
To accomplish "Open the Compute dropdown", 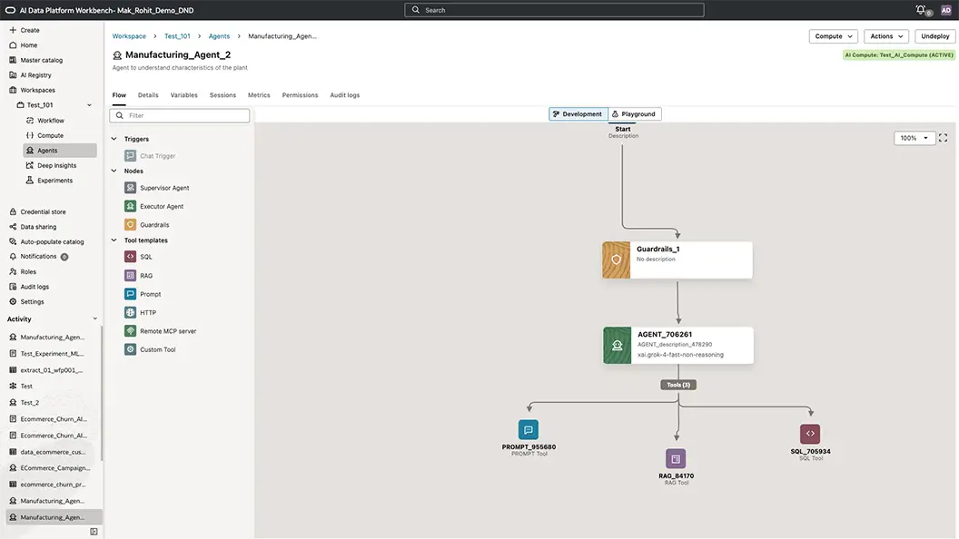I will [833, 36].
